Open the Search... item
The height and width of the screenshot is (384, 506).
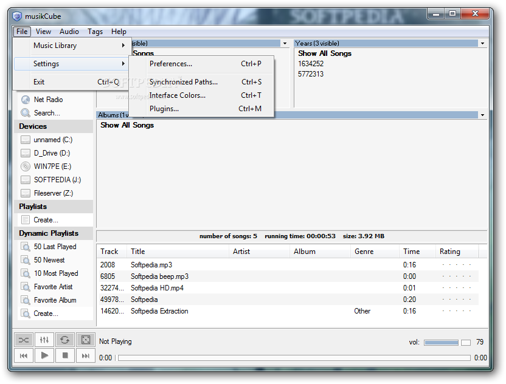[47, 113]
